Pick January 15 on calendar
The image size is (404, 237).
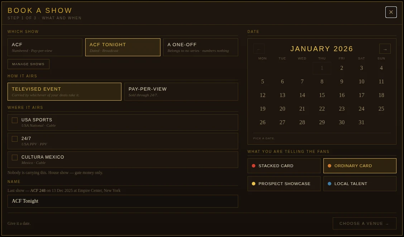322,95
